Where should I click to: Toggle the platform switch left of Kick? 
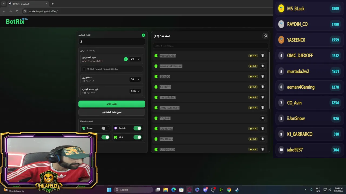[x=105, y=137]
